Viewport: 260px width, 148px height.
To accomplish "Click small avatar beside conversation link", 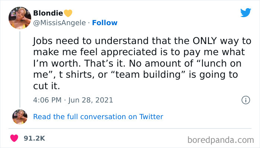I will coord(19,116).
